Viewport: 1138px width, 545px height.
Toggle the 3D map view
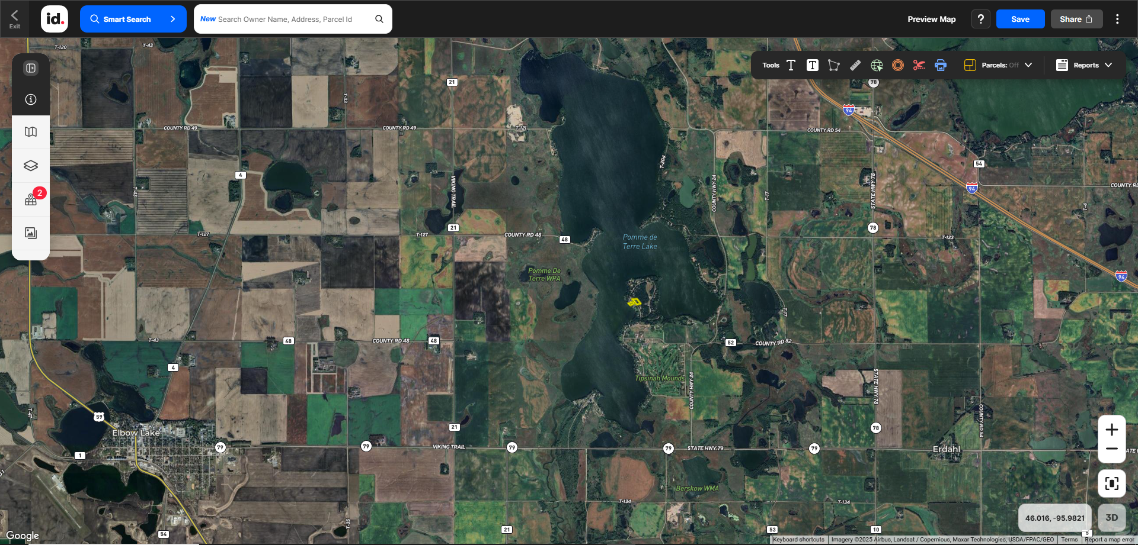tap(1111, 518)
